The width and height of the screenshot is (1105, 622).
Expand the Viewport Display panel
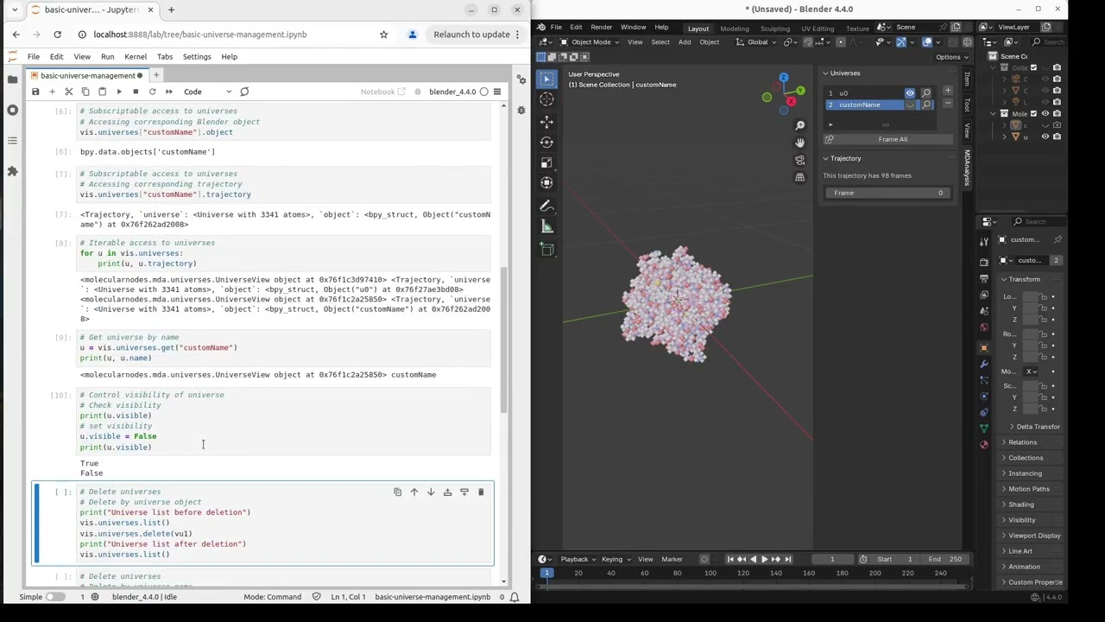tap(1033, 536)
